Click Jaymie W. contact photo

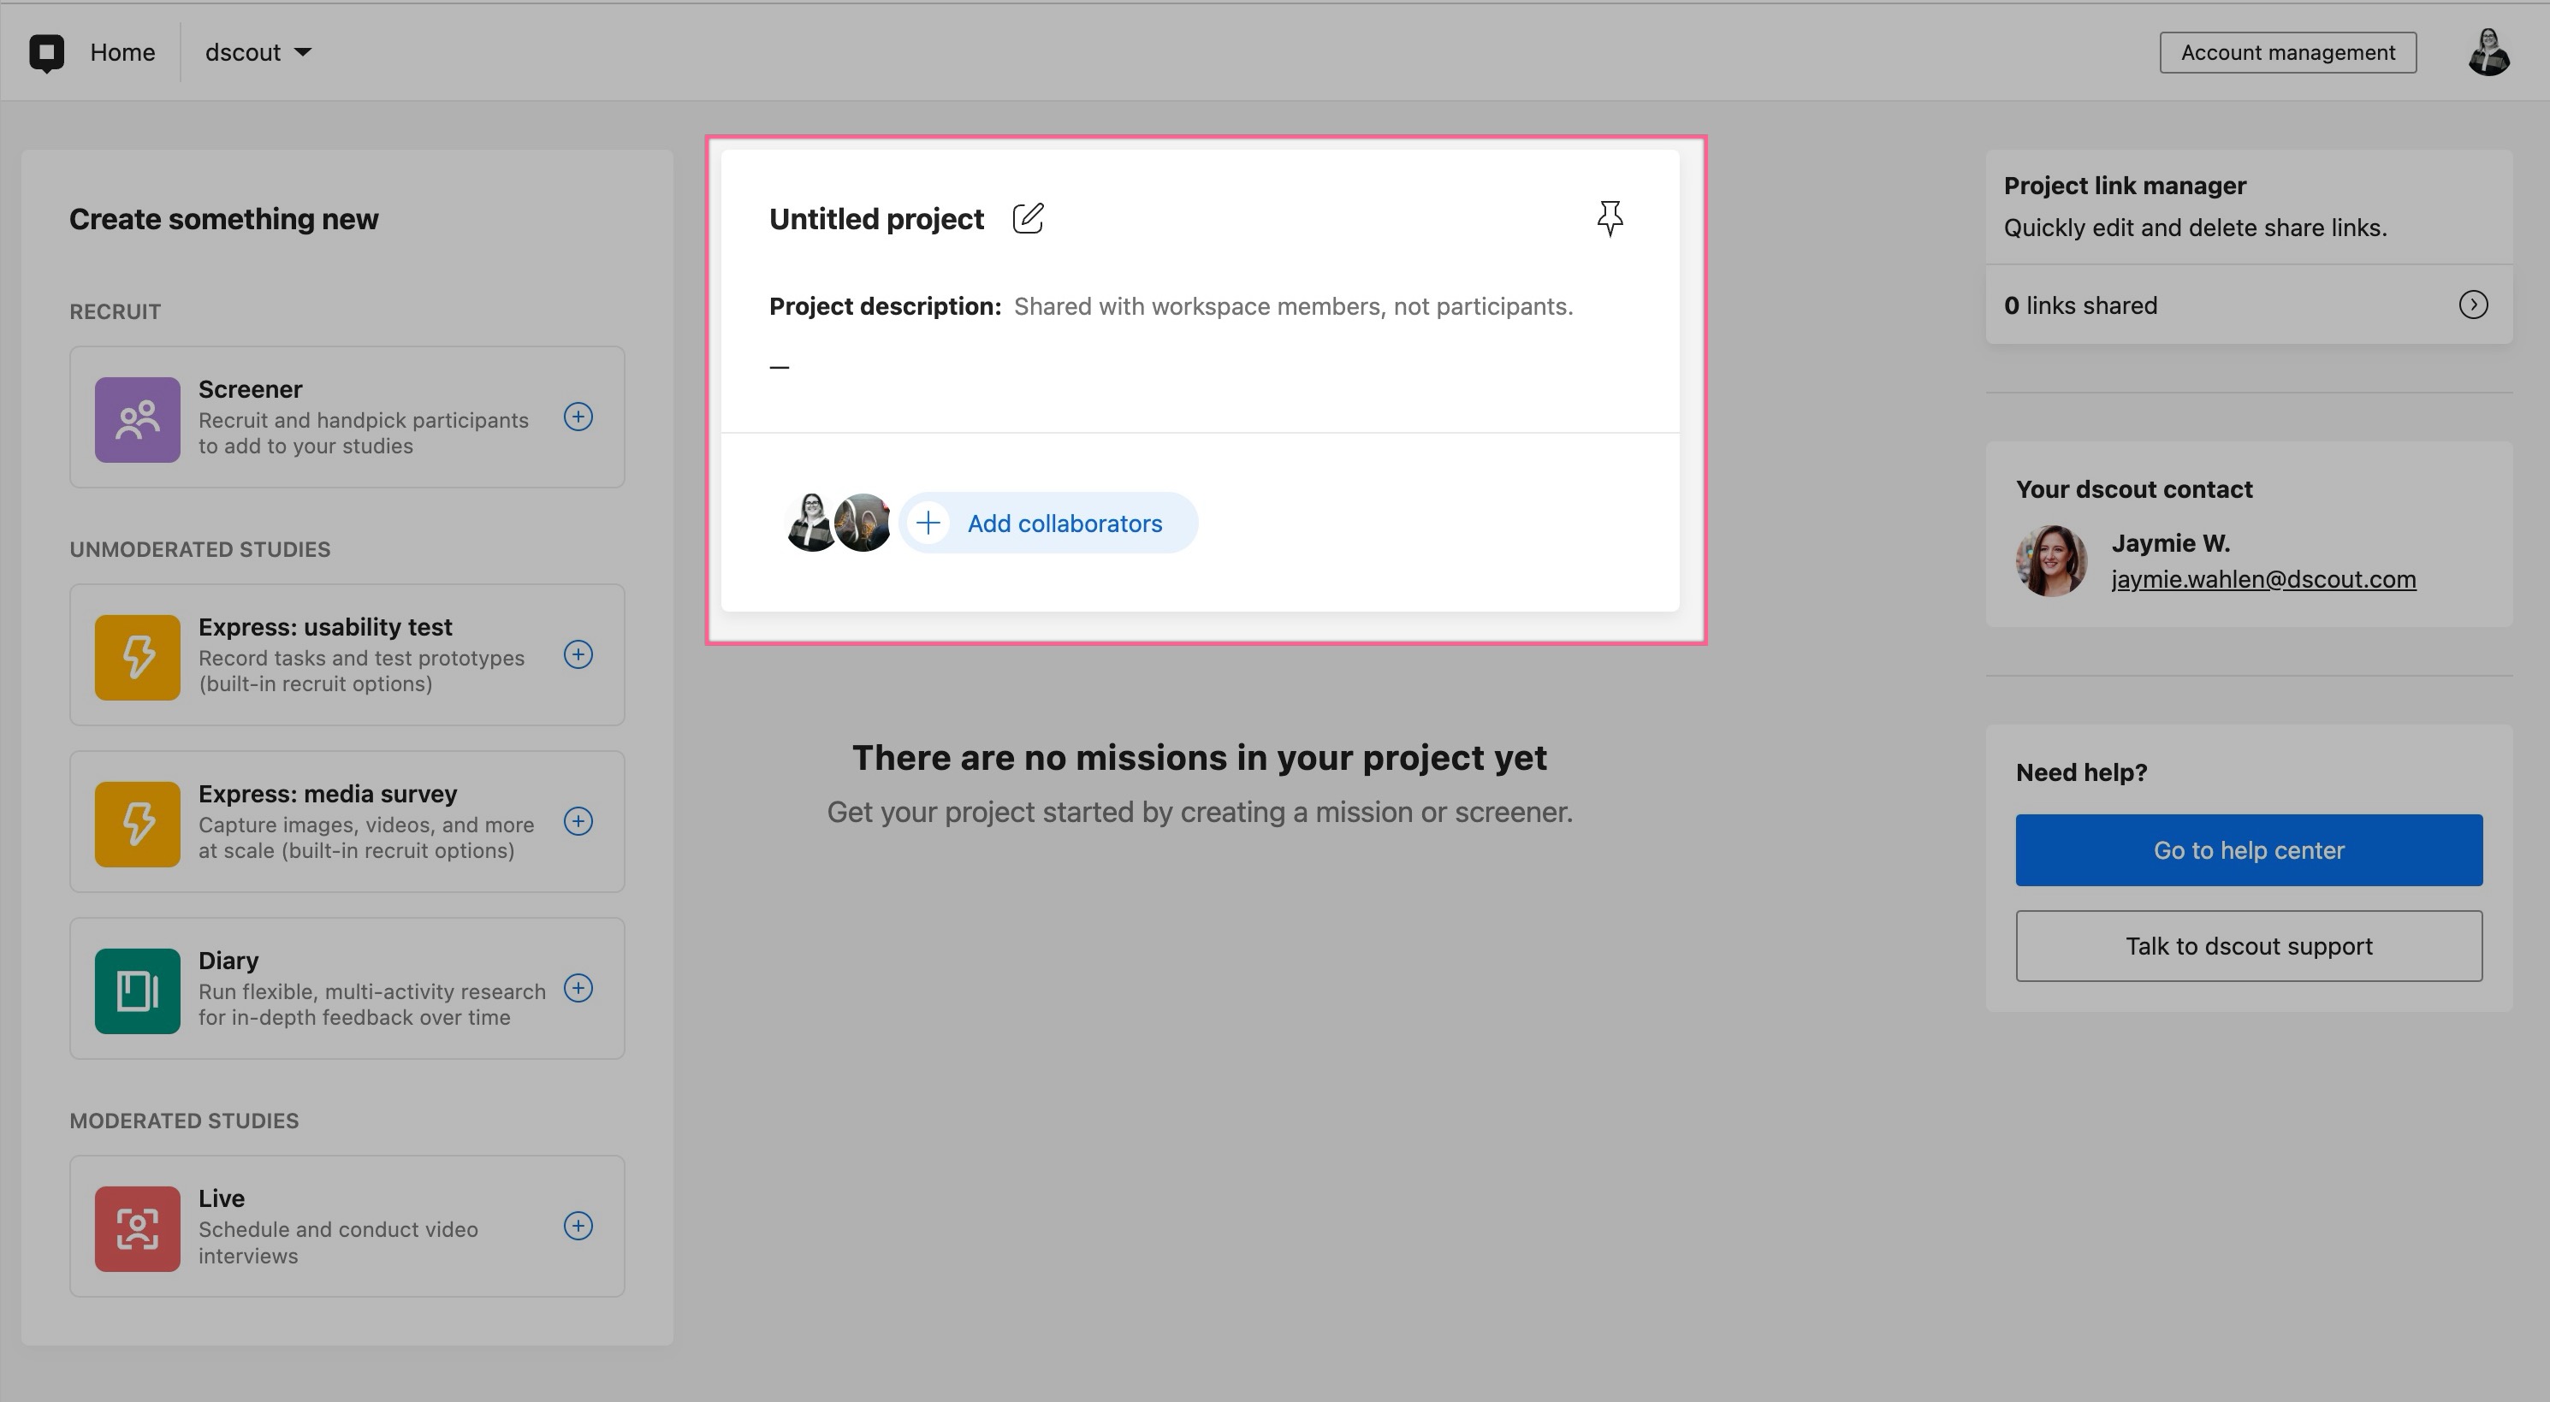tap(2051, 561)
